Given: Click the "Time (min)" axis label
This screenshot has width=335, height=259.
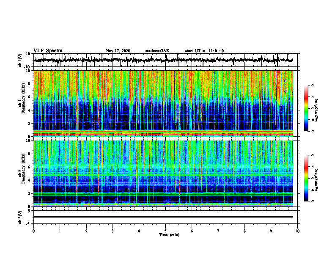Looking at the screenshot, I should (169, 235).
